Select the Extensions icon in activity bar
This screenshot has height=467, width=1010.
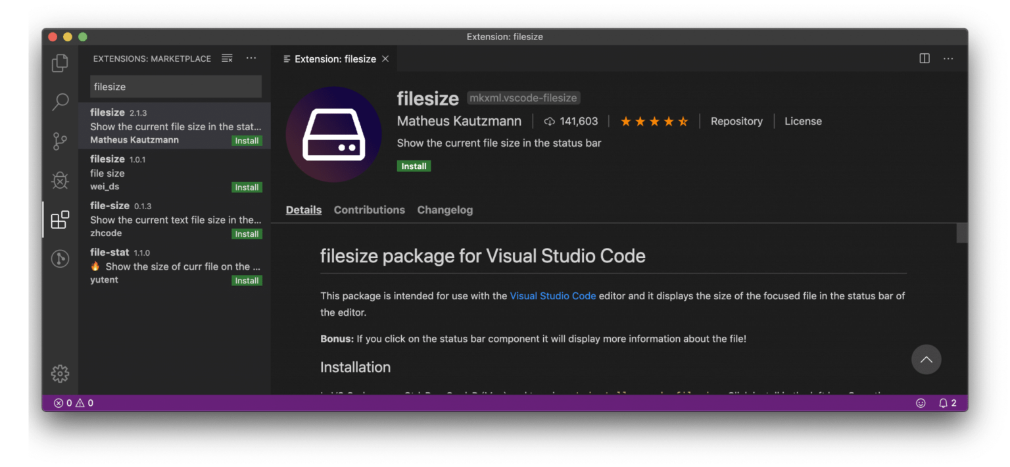click(x=60, y=220)
